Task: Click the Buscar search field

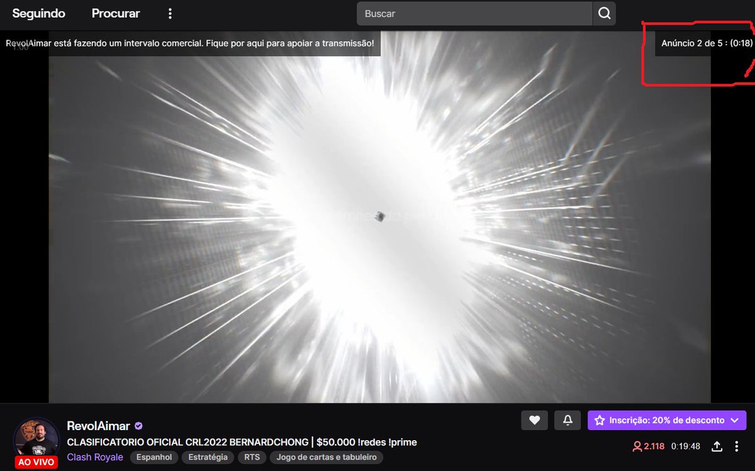Action: click(x=474, y=13)
